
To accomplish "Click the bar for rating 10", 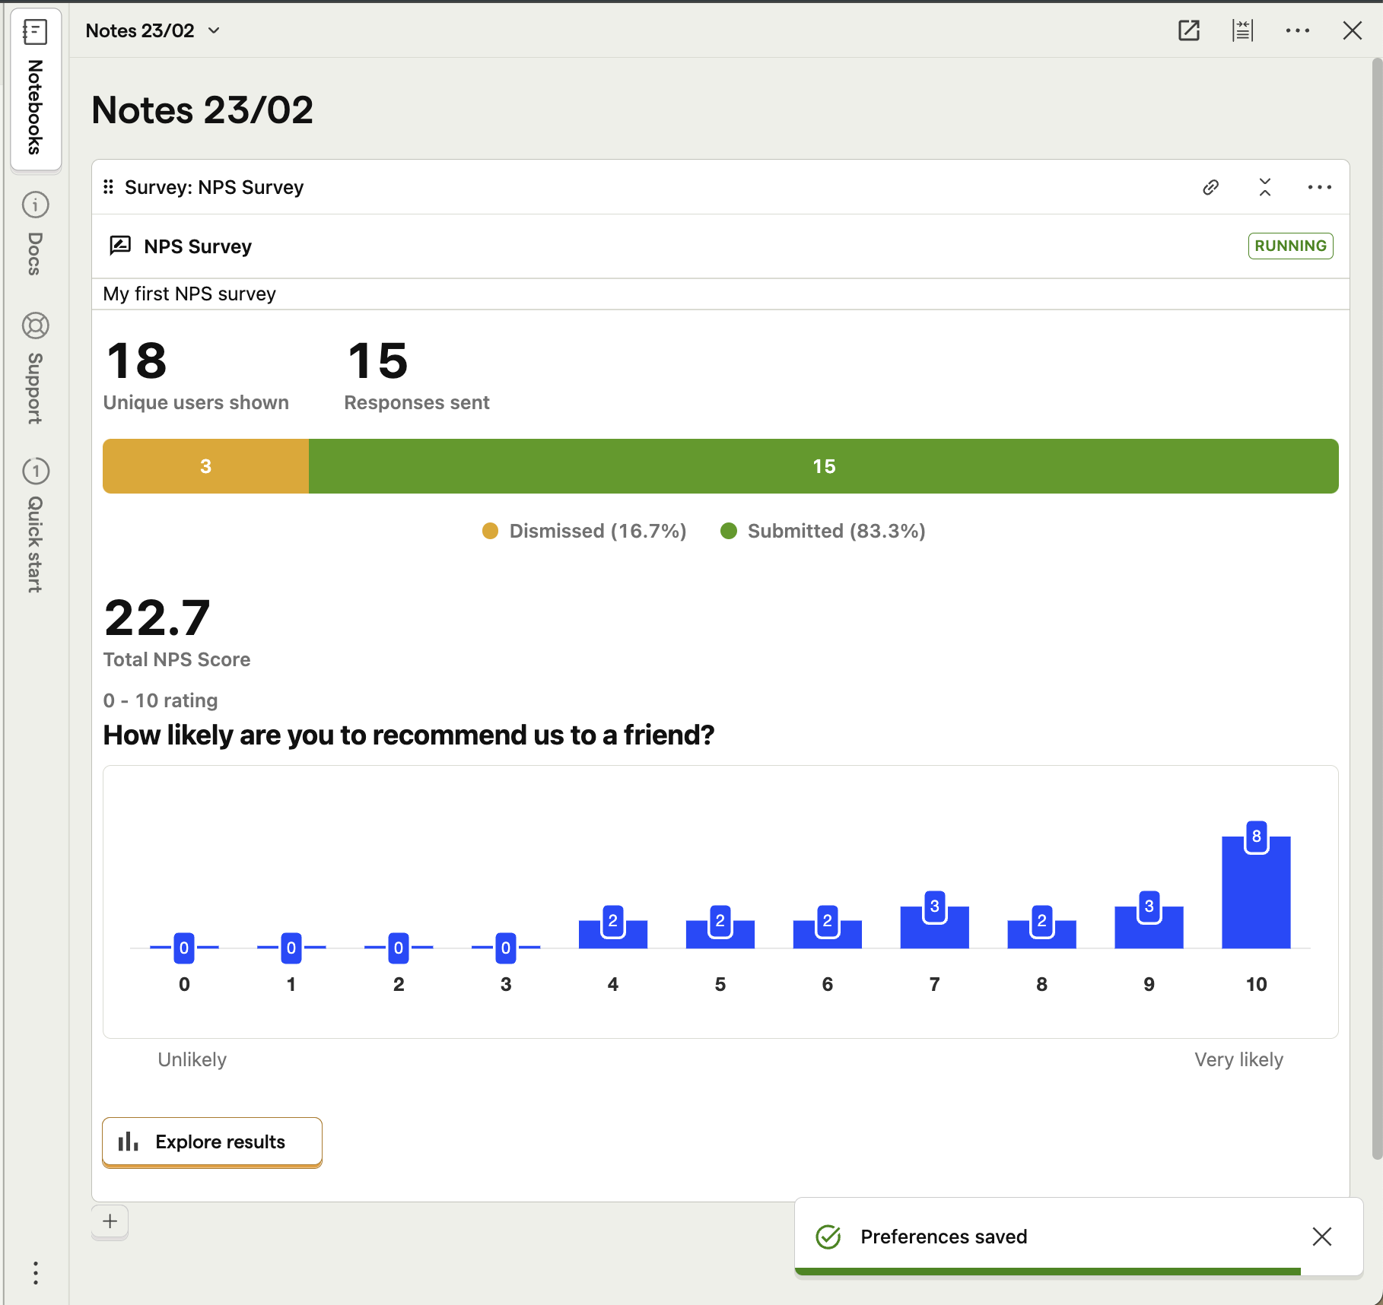I will point(1256,893).
